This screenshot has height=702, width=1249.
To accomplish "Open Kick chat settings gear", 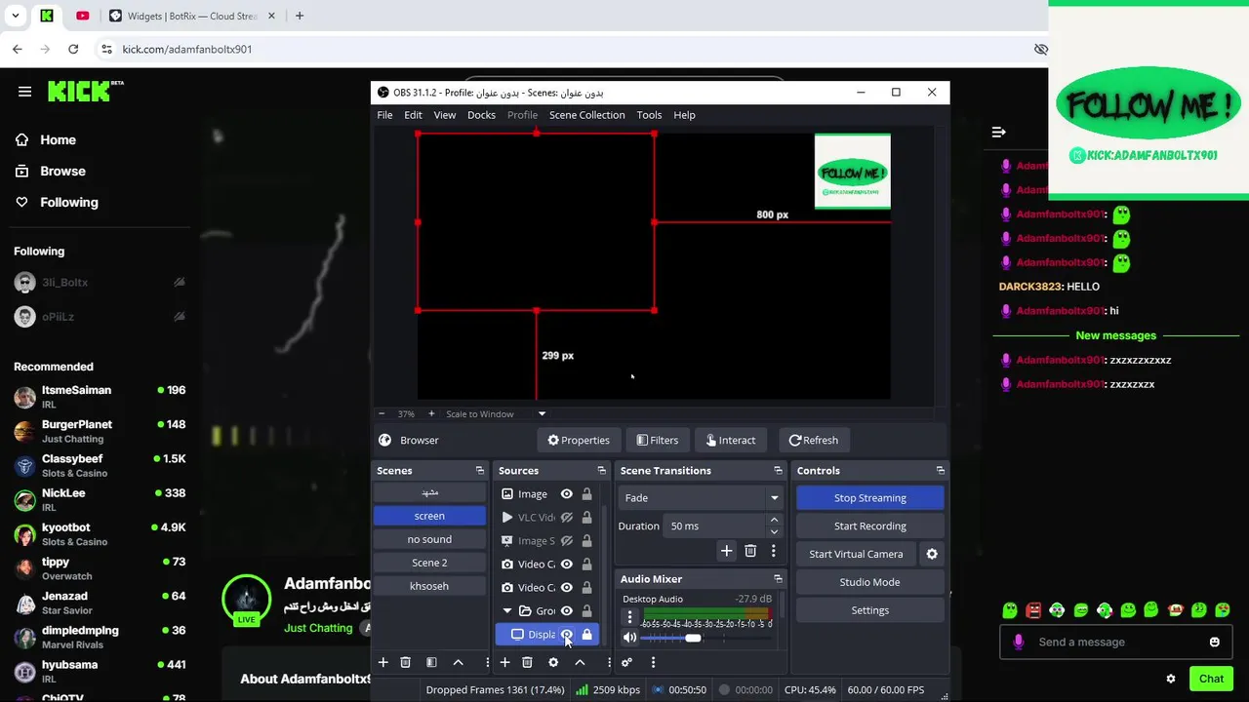I will [x=1171, y=679].
